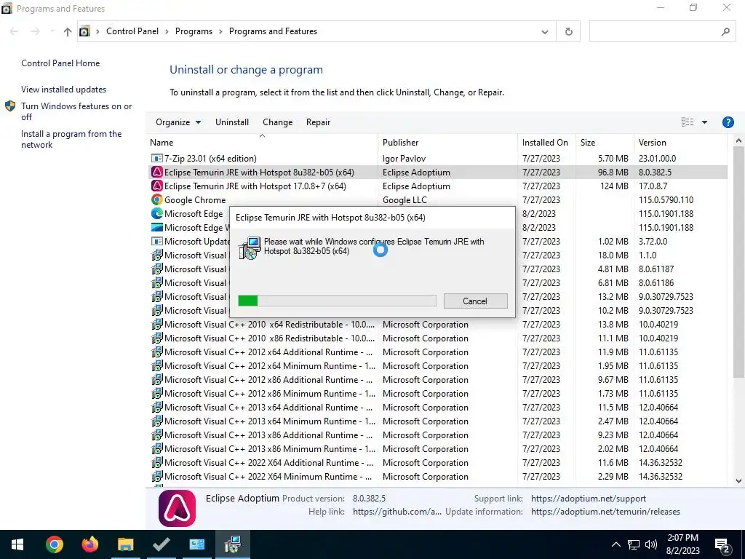Sort by the Size column header

605,142
